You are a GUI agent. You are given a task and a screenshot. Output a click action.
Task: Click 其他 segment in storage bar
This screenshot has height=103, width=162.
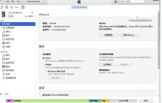coord(105,101)
